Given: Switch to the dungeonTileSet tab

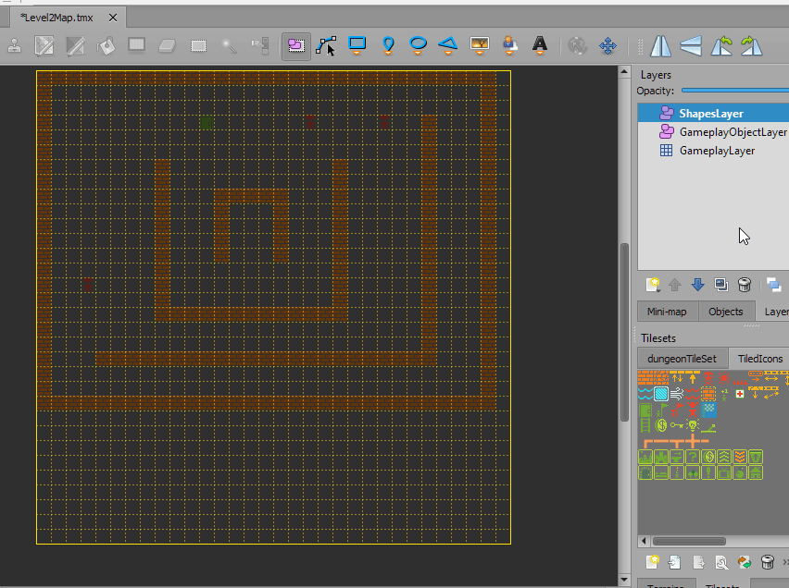Looking at the screenshot, I should pos(682,359).
